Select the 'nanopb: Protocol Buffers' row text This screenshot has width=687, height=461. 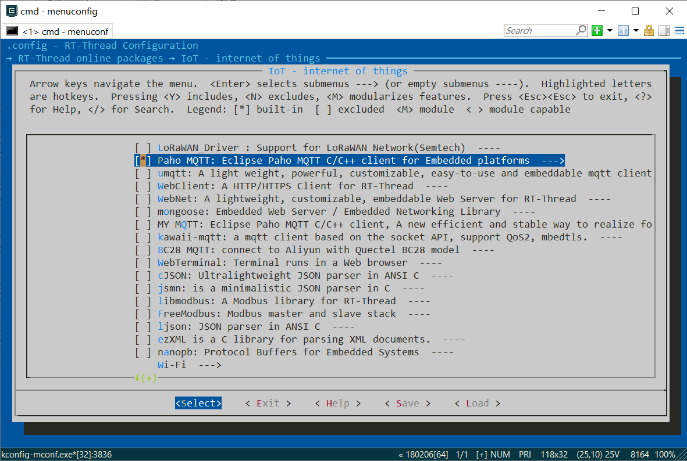(x=289, y=352)
